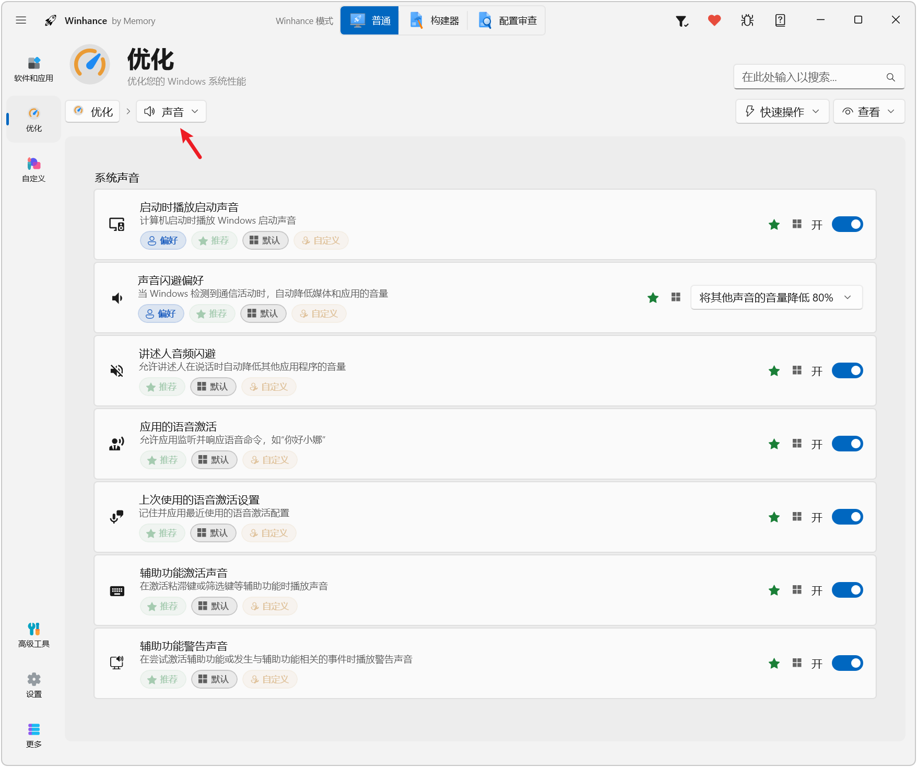Screen dimensions: 917x767
Task: Switch to 配置审查 mode tab
Action: [508, 20]
